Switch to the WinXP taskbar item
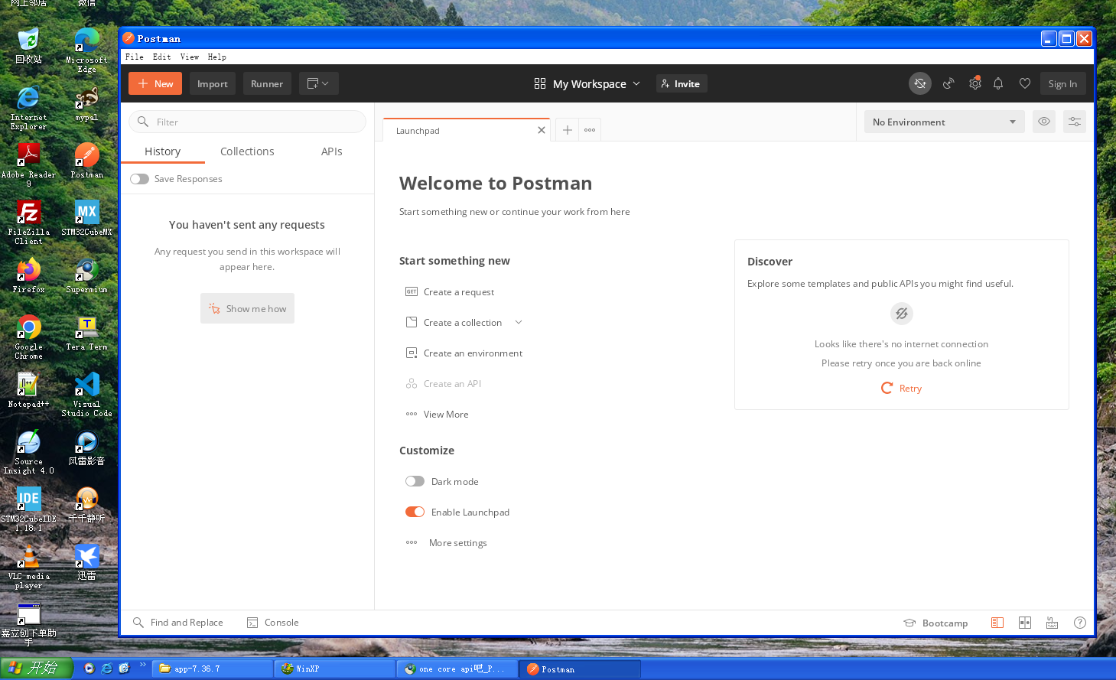1116x680 pixels. click(334, 669)
